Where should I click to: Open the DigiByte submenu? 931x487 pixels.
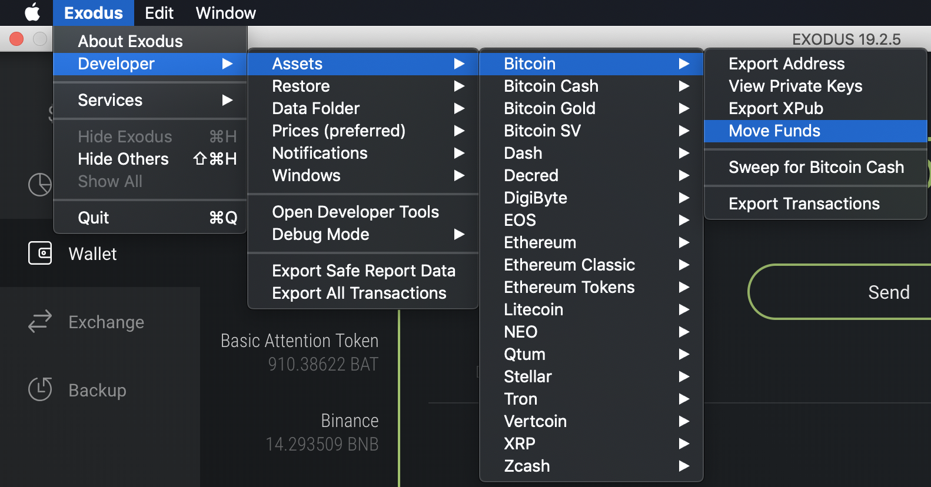point(591,198)
